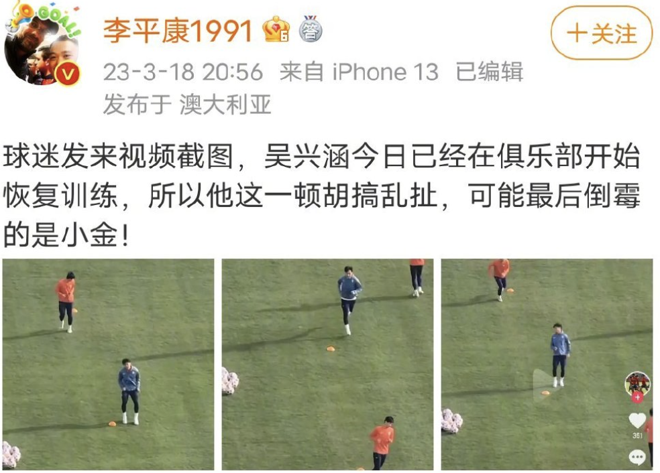
Task: Tap the silver 答 medal badge
Action: click(x=311, y=29)
